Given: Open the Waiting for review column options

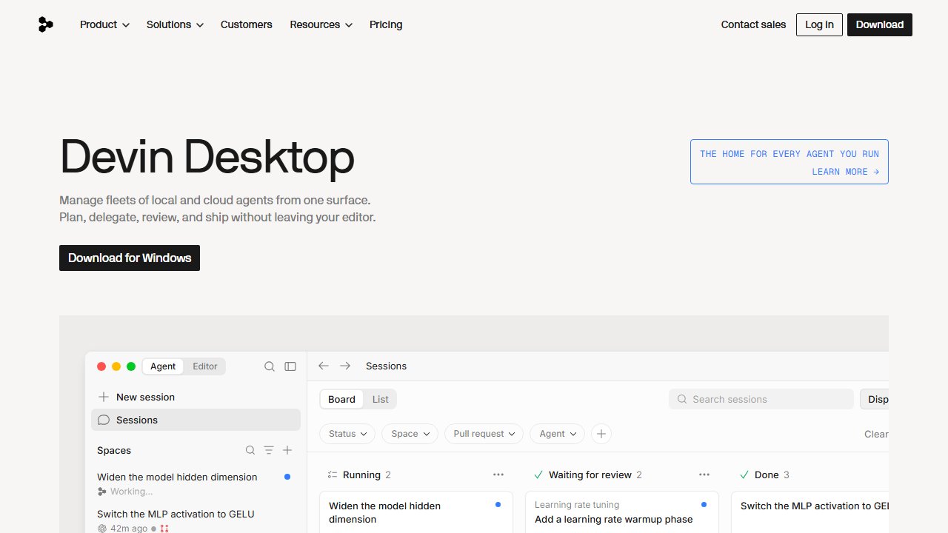Looking at the screenshot, I should click(x=704, y=475).
